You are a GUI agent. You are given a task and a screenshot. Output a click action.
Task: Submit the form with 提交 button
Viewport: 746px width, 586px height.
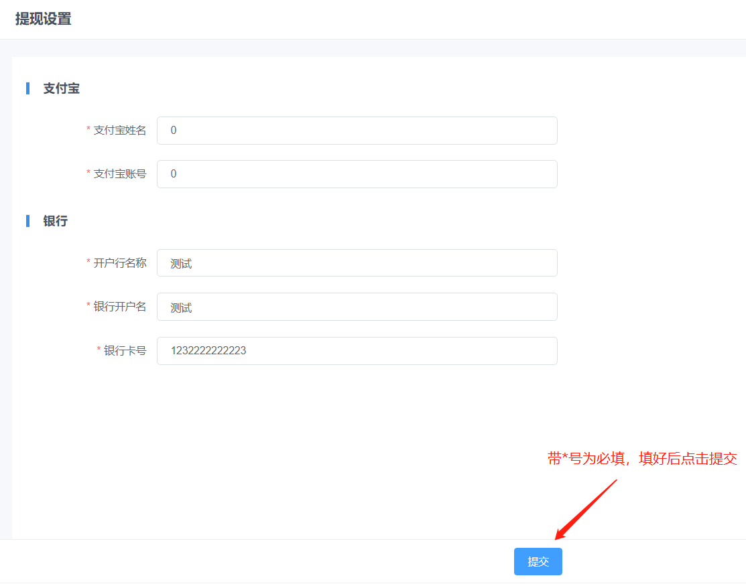(x=538, y=561)
